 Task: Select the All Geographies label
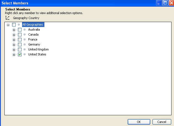(x=33, y=25)
